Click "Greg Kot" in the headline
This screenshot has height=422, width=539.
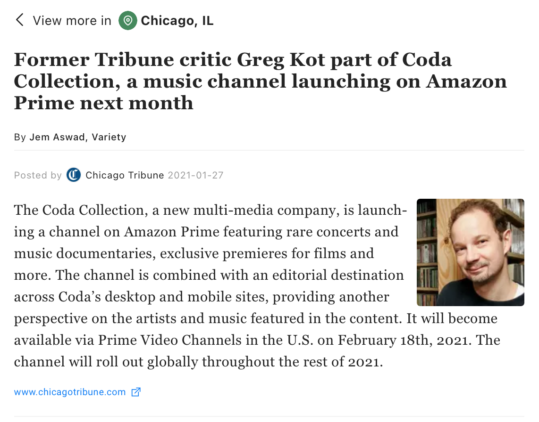281,60
